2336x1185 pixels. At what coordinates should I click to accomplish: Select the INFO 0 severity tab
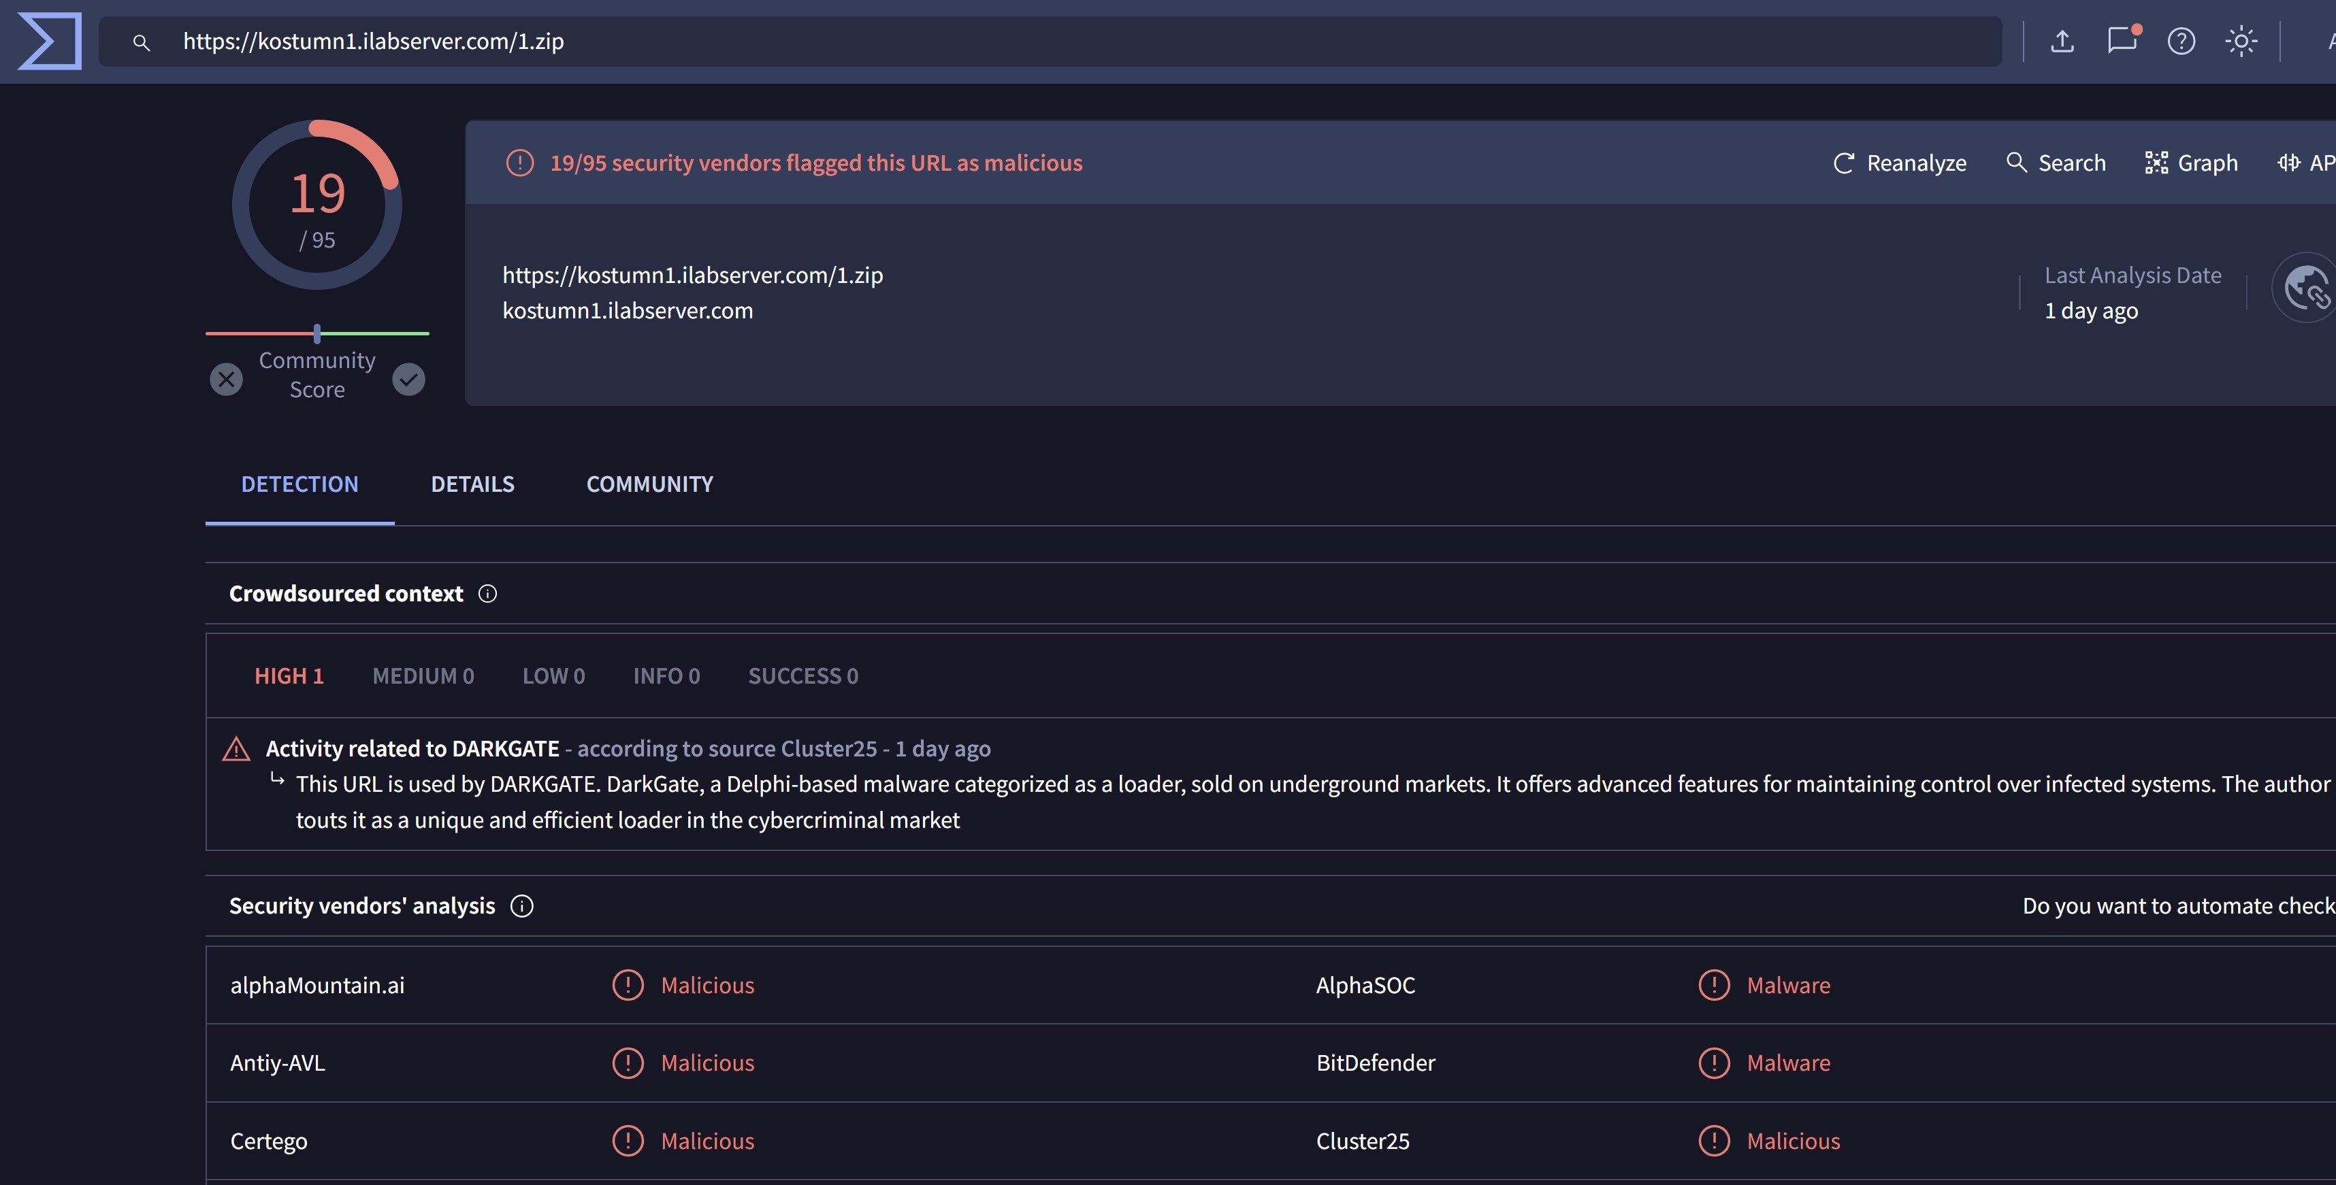coord(666,676)
